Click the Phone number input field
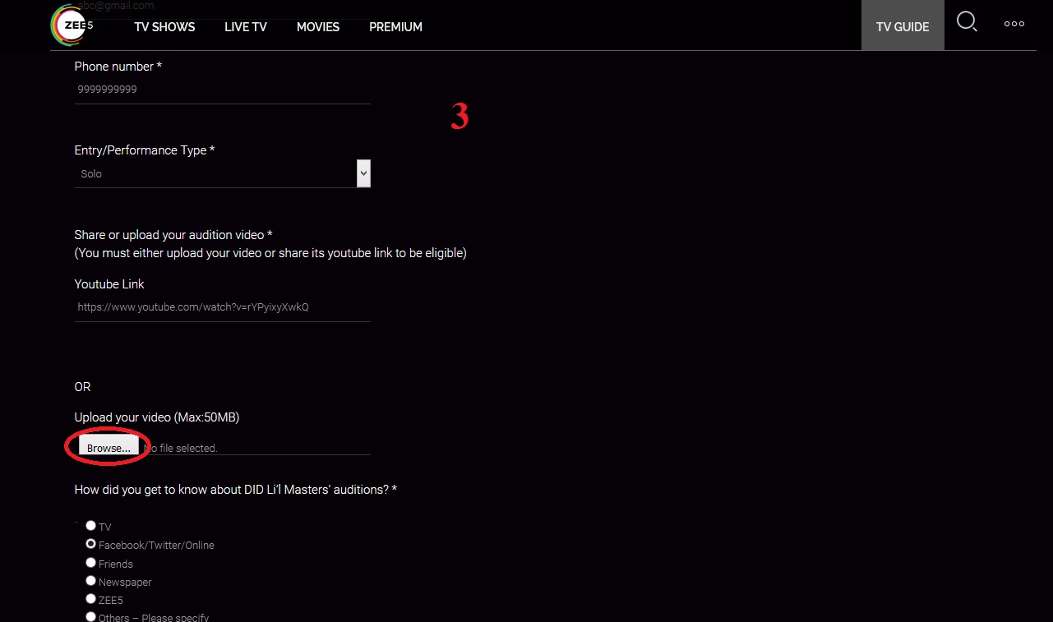 [222, 90]
